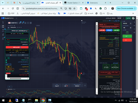Open the pending trades clock icon in right sidebar

tap(134, 29)
